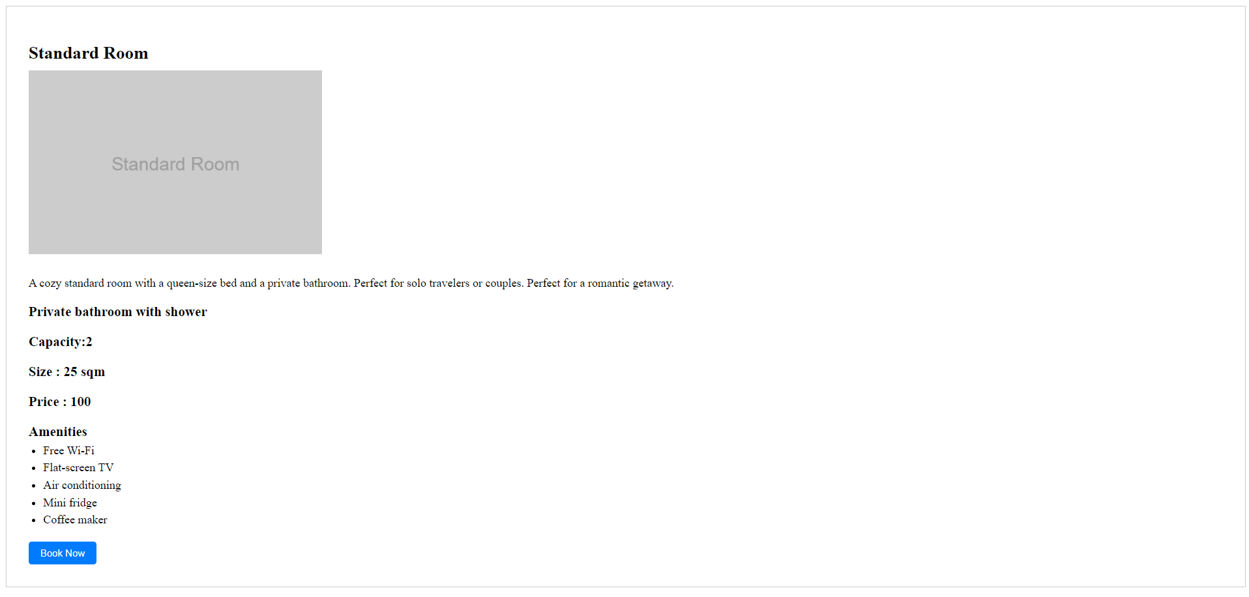Click the Coffee maker amenity item
Image resolution: width=1249 pixels, height=597 pixels.
click(x=75, y=519)
